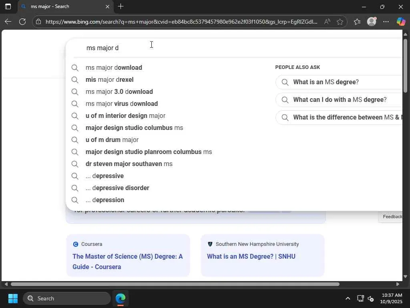Click the horizontal scrollbar right arrow
410x308 pixels.
click(398, 284)
